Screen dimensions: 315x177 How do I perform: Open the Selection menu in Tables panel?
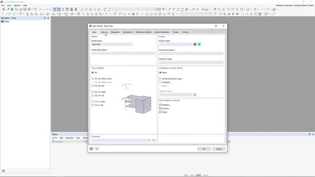[69, 138]
